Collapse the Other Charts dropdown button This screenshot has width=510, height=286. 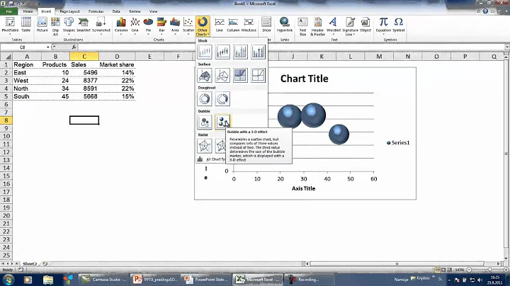[x=203, y=26]
